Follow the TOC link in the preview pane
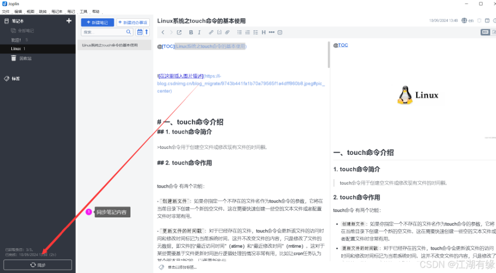496x273 pixels. (343, 45)
